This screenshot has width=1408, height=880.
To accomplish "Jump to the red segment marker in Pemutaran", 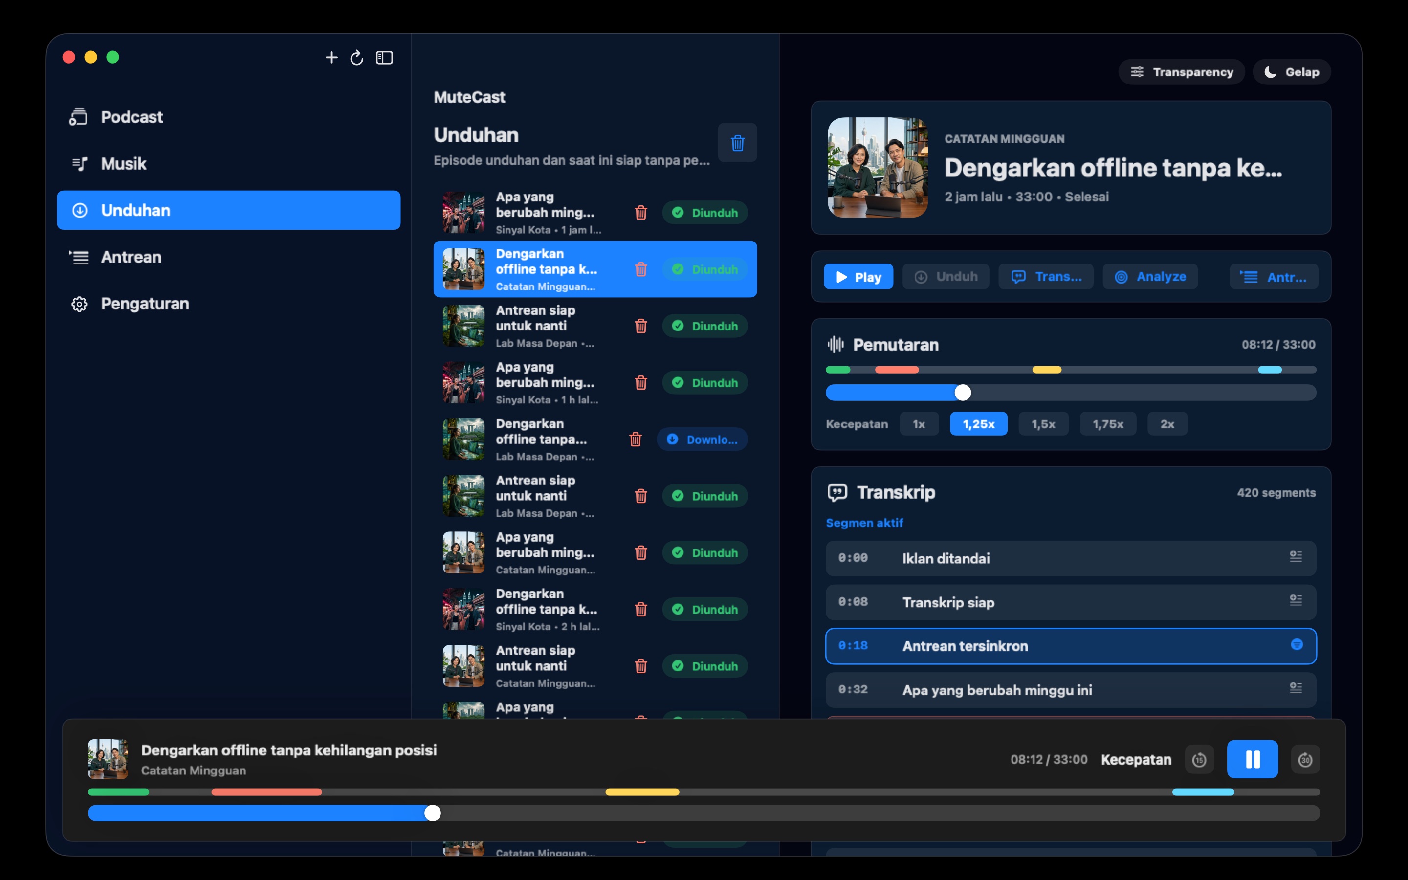I will click(897, 370).
